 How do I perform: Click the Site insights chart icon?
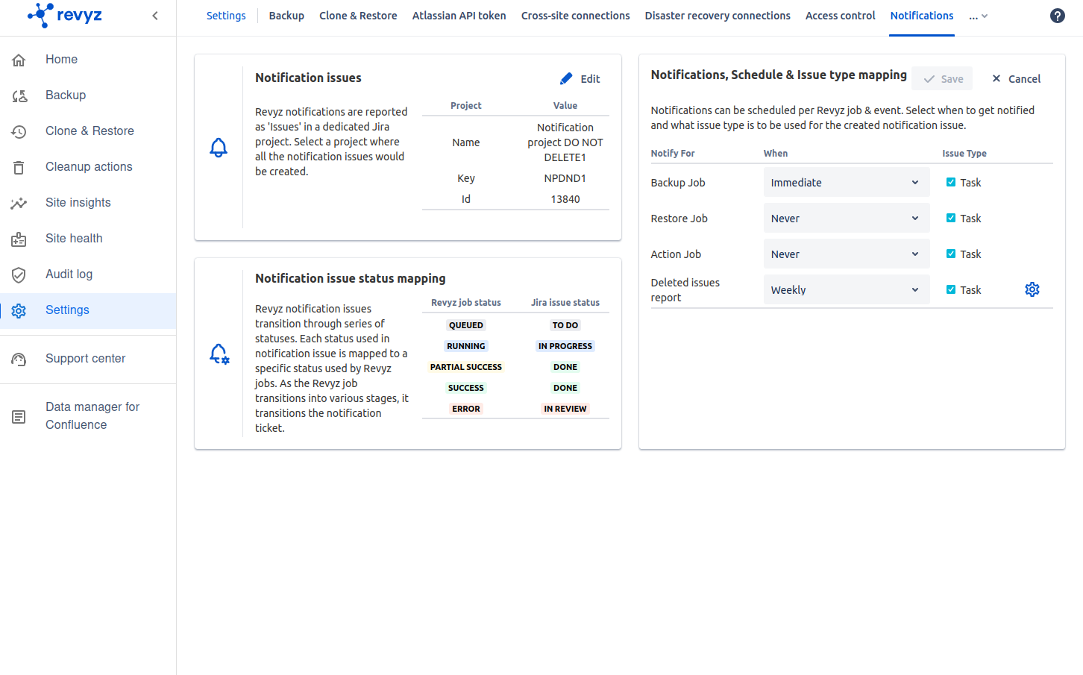[x=19, y=203]
